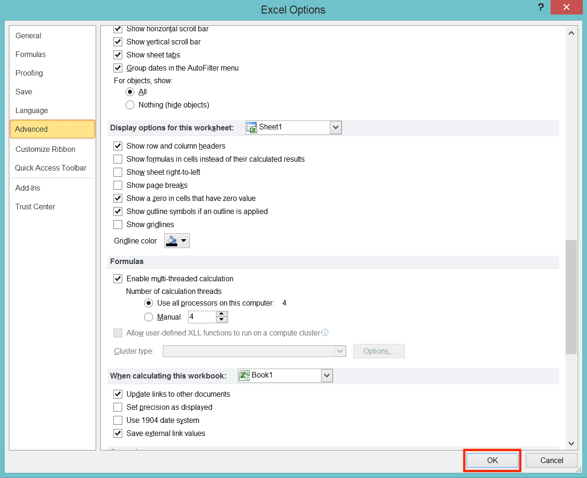587x478 pixels.
Task: Check the Show page breaks option
Action: click(118, 185)
